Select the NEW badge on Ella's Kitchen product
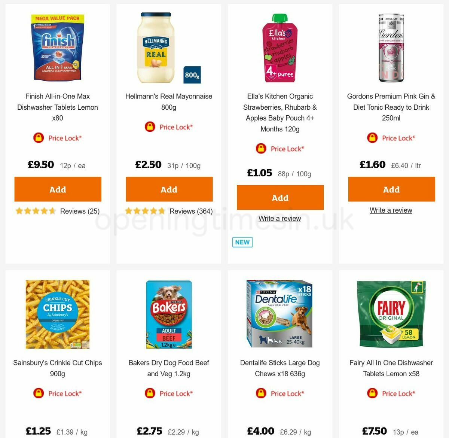The height and width of the screenshot is (438, 449). 242,242
